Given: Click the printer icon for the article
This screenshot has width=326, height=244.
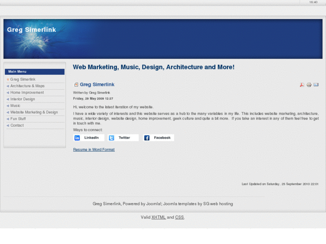Looking at the screenshot, I should (309, 85).
